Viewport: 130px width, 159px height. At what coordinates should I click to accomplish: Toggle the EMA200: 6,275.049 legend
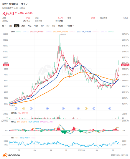click(x=60, y=32)
